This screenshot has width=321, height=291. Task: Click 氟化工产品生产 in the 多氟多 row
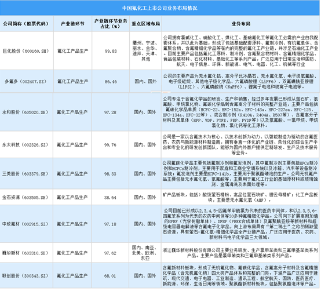tap(72, 82)
